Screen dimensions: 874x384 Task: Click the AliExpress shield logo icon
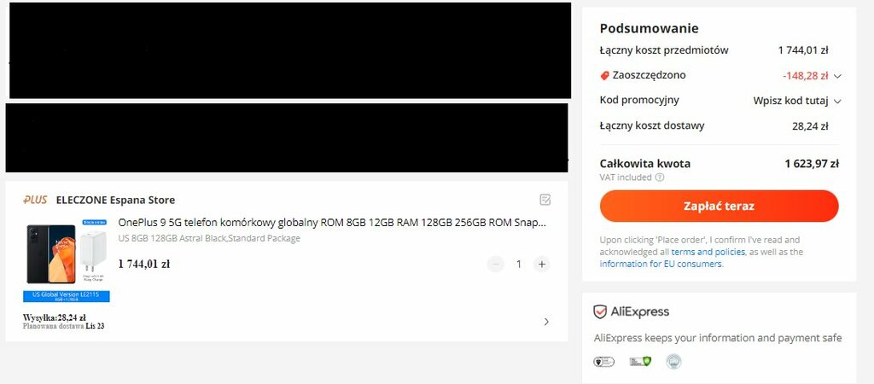tap(600, 311)
